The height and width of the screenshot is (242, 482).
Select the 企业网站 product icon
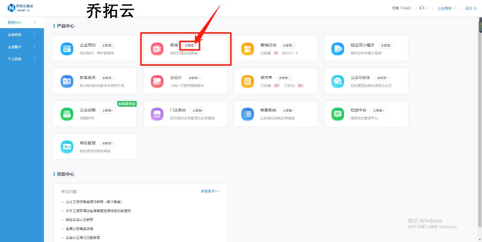point(67,48)
